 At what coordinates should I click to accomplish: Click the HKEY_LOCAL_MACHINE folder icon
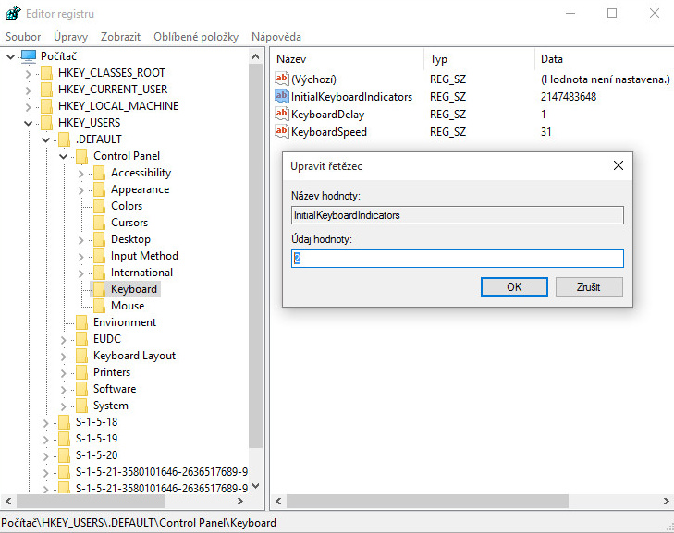pyautogui.click(x=46, y=106)
